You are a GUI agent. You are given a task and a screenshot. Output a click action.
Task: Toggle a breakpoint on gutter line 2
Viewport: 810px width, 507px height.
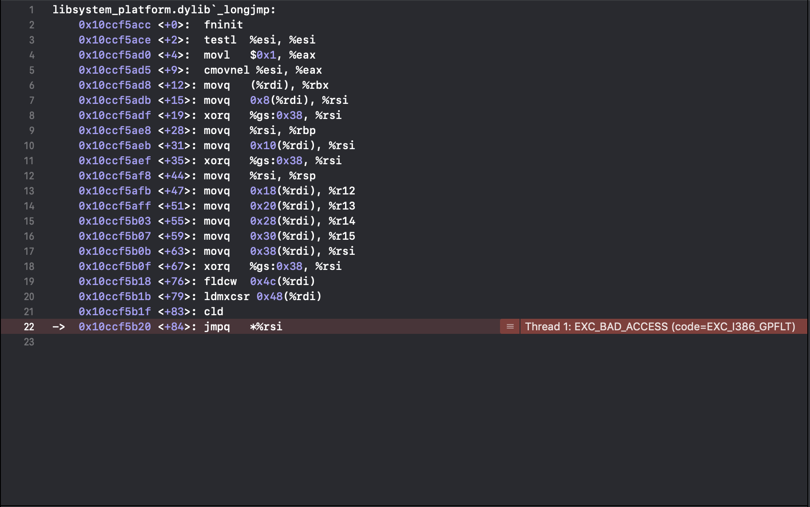coord(29,25)
